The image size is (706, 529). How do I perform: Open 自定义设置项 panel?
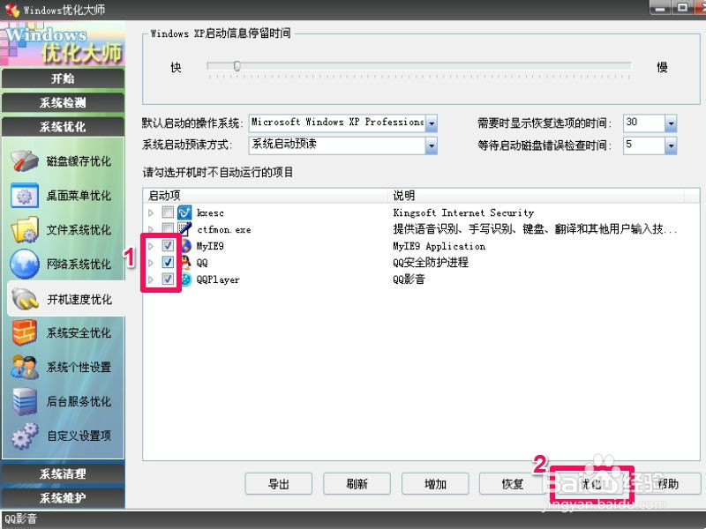click(x=62, y=436)
